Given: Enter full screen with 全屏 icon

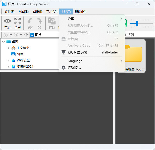Looking at the screenshot, I should point(18,21).
